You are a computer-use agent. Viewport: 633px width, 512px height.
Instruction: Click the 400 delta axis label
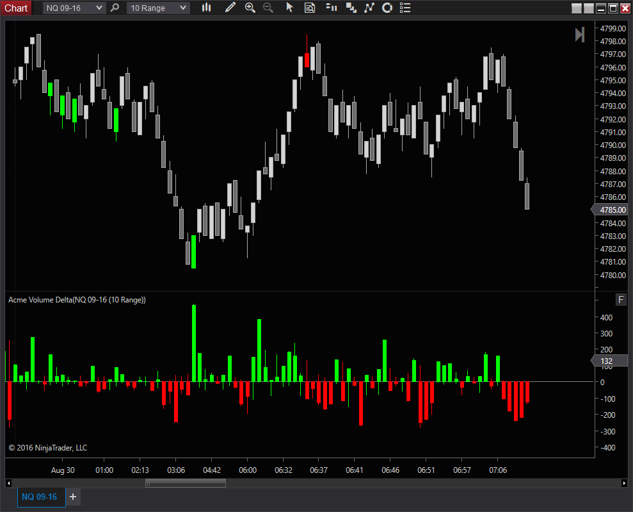click(x=606, y=318)
